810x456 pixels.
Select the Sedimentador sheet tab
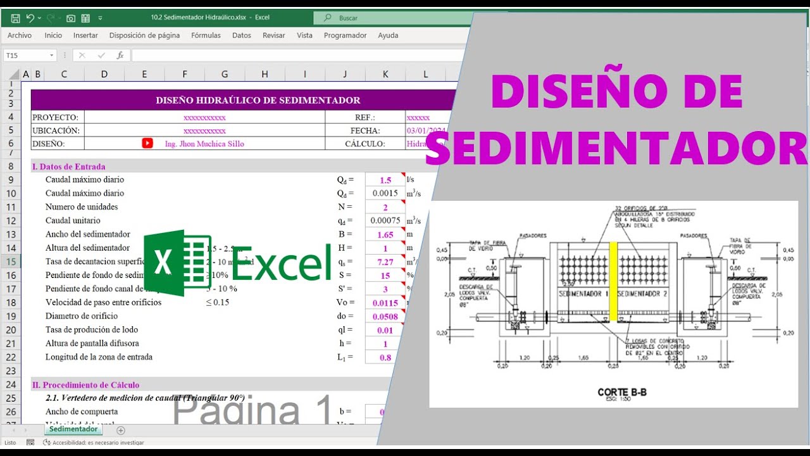coord(74,429)
